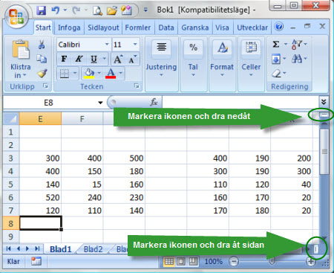Open Find and Select binoculars

click(x=297, y=59)
